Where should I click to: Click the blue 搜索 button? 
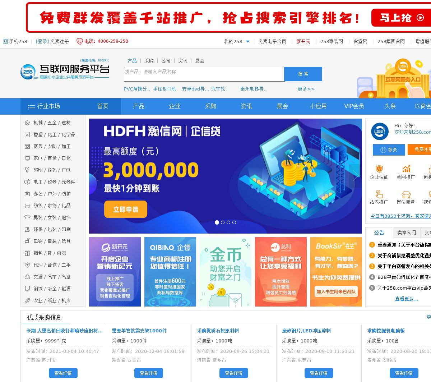[303, 74]
